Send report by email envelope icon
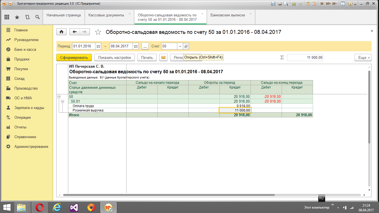Viewport: 379px width, 213px height. (163, 57)
